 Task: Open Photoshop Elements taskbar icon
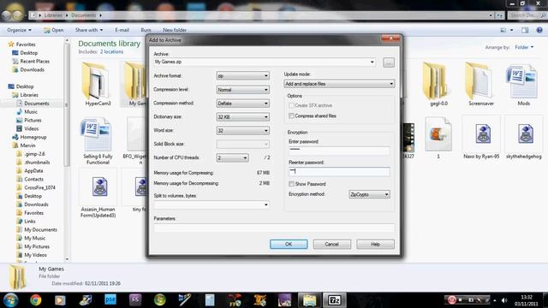click(x=110, y=300)
